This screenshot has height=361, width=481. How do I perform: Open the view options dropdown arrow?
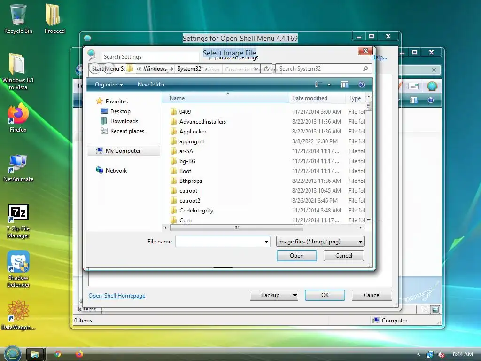(329, 85)
